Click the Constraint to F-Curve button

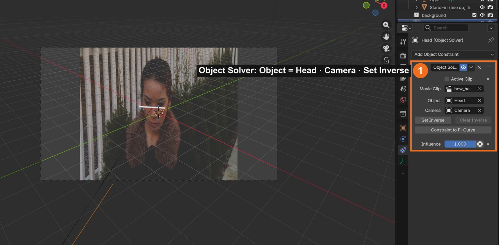coord(453,130)
